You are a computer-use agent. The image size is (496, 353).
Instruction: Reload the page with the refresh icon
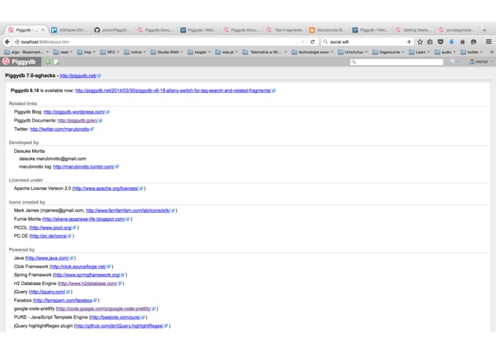coord(313,41)
